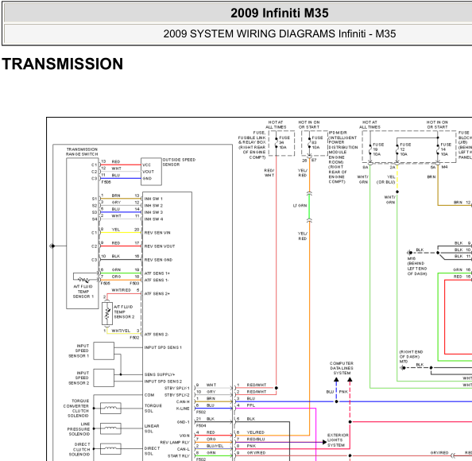Click the A/T fluid temp sensor 2 resistor symbol

coord(107,313)
